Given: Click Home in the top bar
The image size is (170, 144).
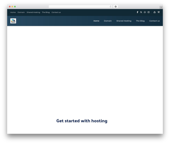Looking at the screenshot, I should [x=13, y=12].
